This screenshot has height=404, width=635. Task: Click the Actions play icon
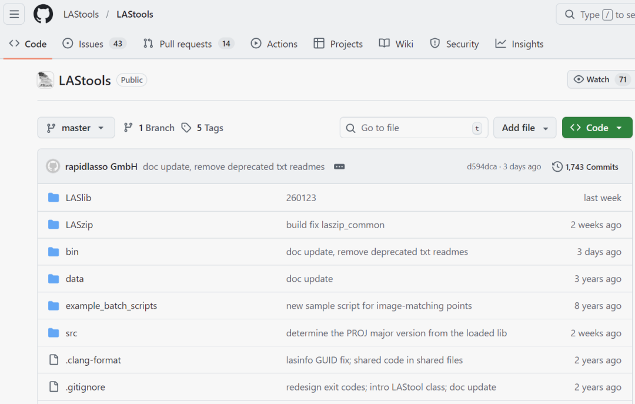coord(256,44)
